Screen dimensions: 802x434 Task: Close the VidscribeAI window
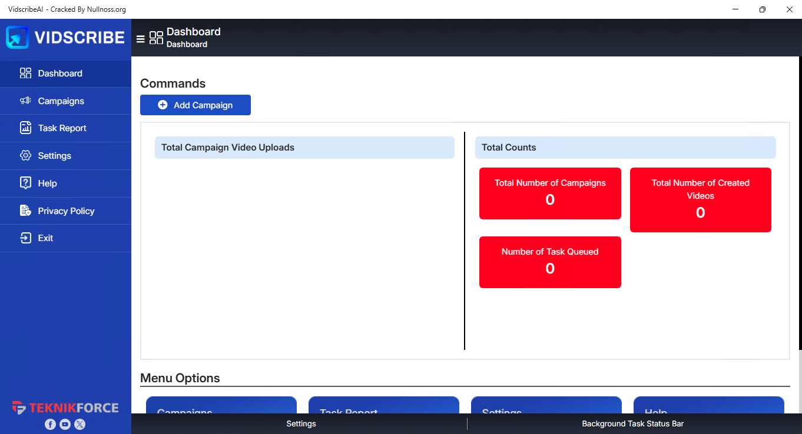coord(789,9)
